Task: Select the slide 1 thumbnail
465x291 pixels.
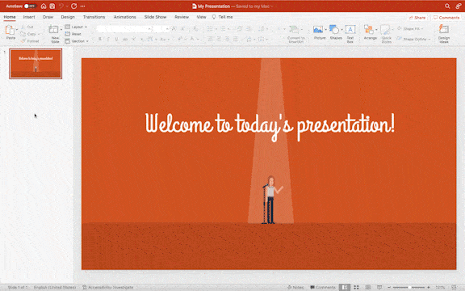Action: tap(36, 64)
